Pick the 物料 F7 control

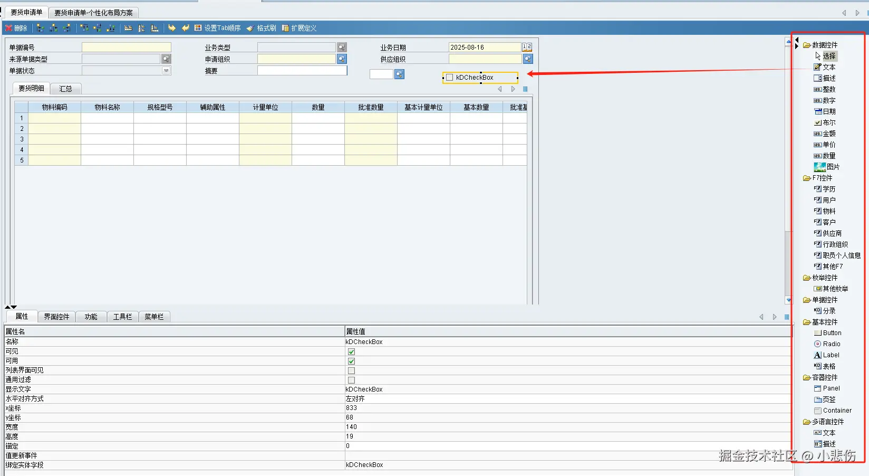pyautogui.click(x=825, y=211)
